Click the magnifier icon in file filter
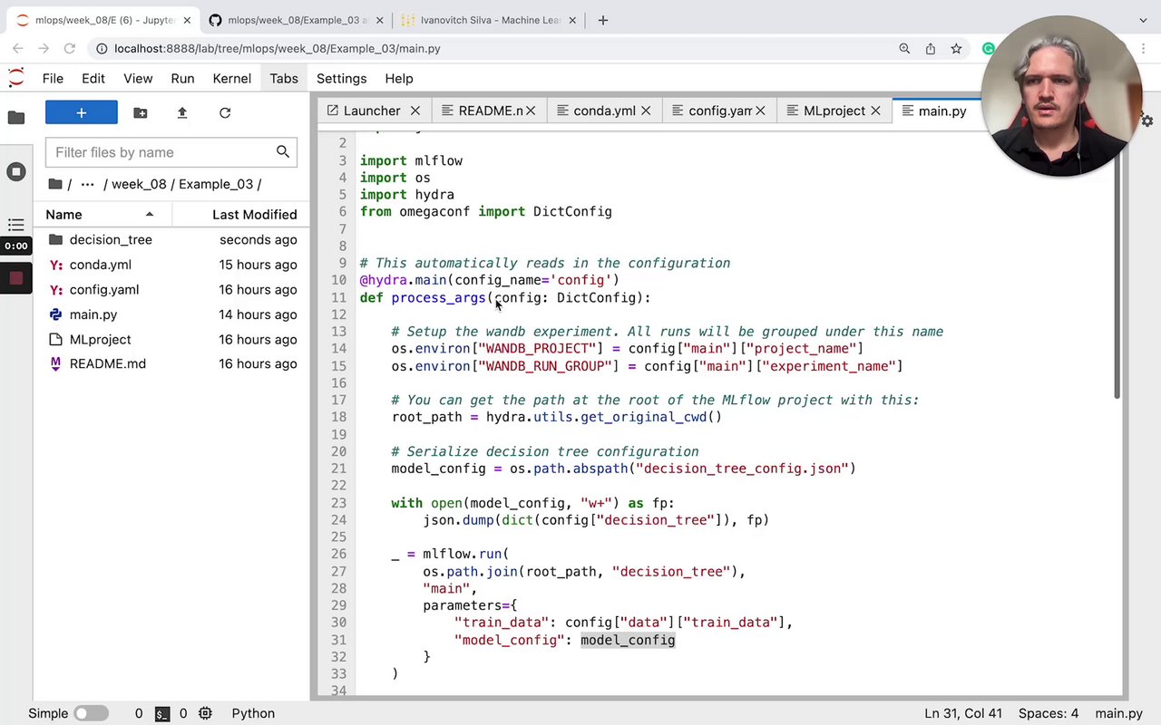Screen dimensions: 1161x725 click(x=283, y=152)
